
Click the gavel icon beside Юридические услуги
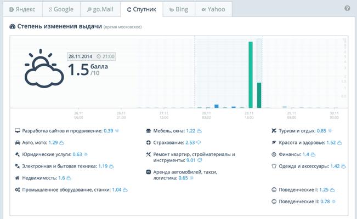click(x=18, y=154)
